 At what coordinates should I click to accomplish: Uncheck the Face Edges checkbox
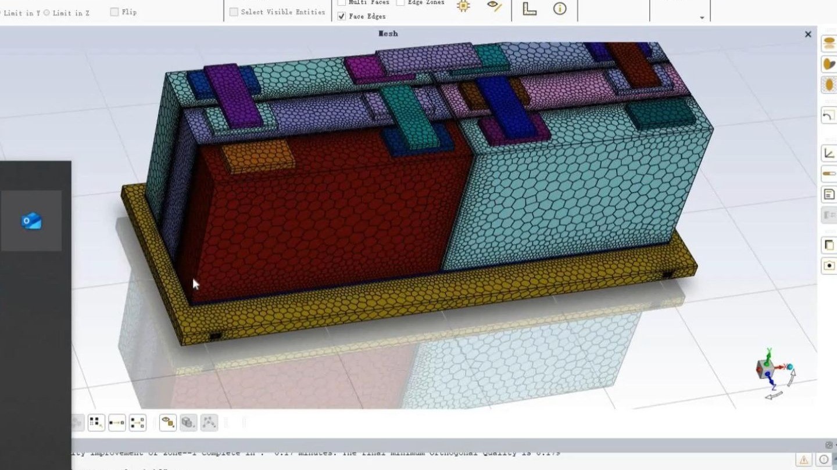(x=341, y=16)
